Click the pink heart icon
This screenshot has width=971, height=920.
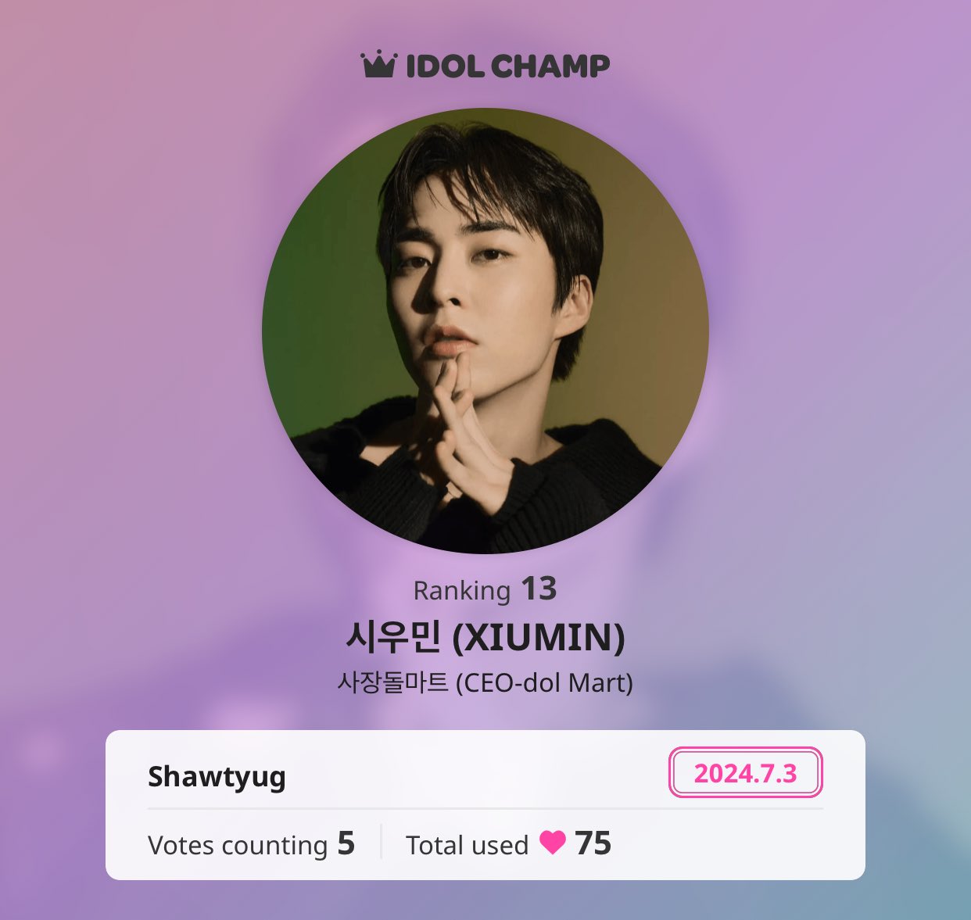pyautogui.click(x=552, y=843)
